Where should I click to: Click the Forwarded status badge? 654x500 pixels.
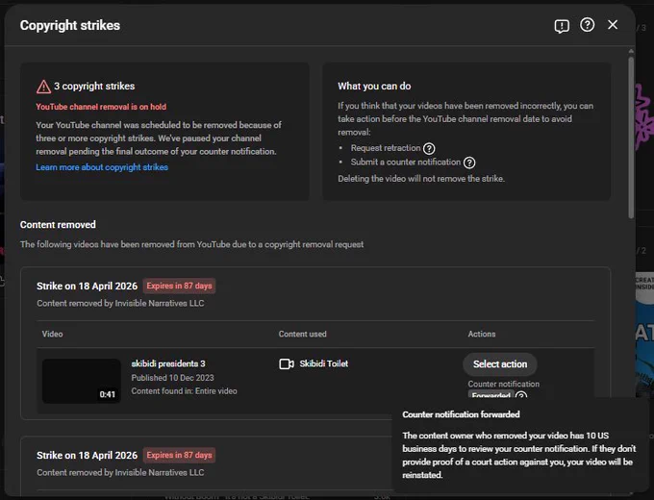pyautogui.click(x=490, y=394)
